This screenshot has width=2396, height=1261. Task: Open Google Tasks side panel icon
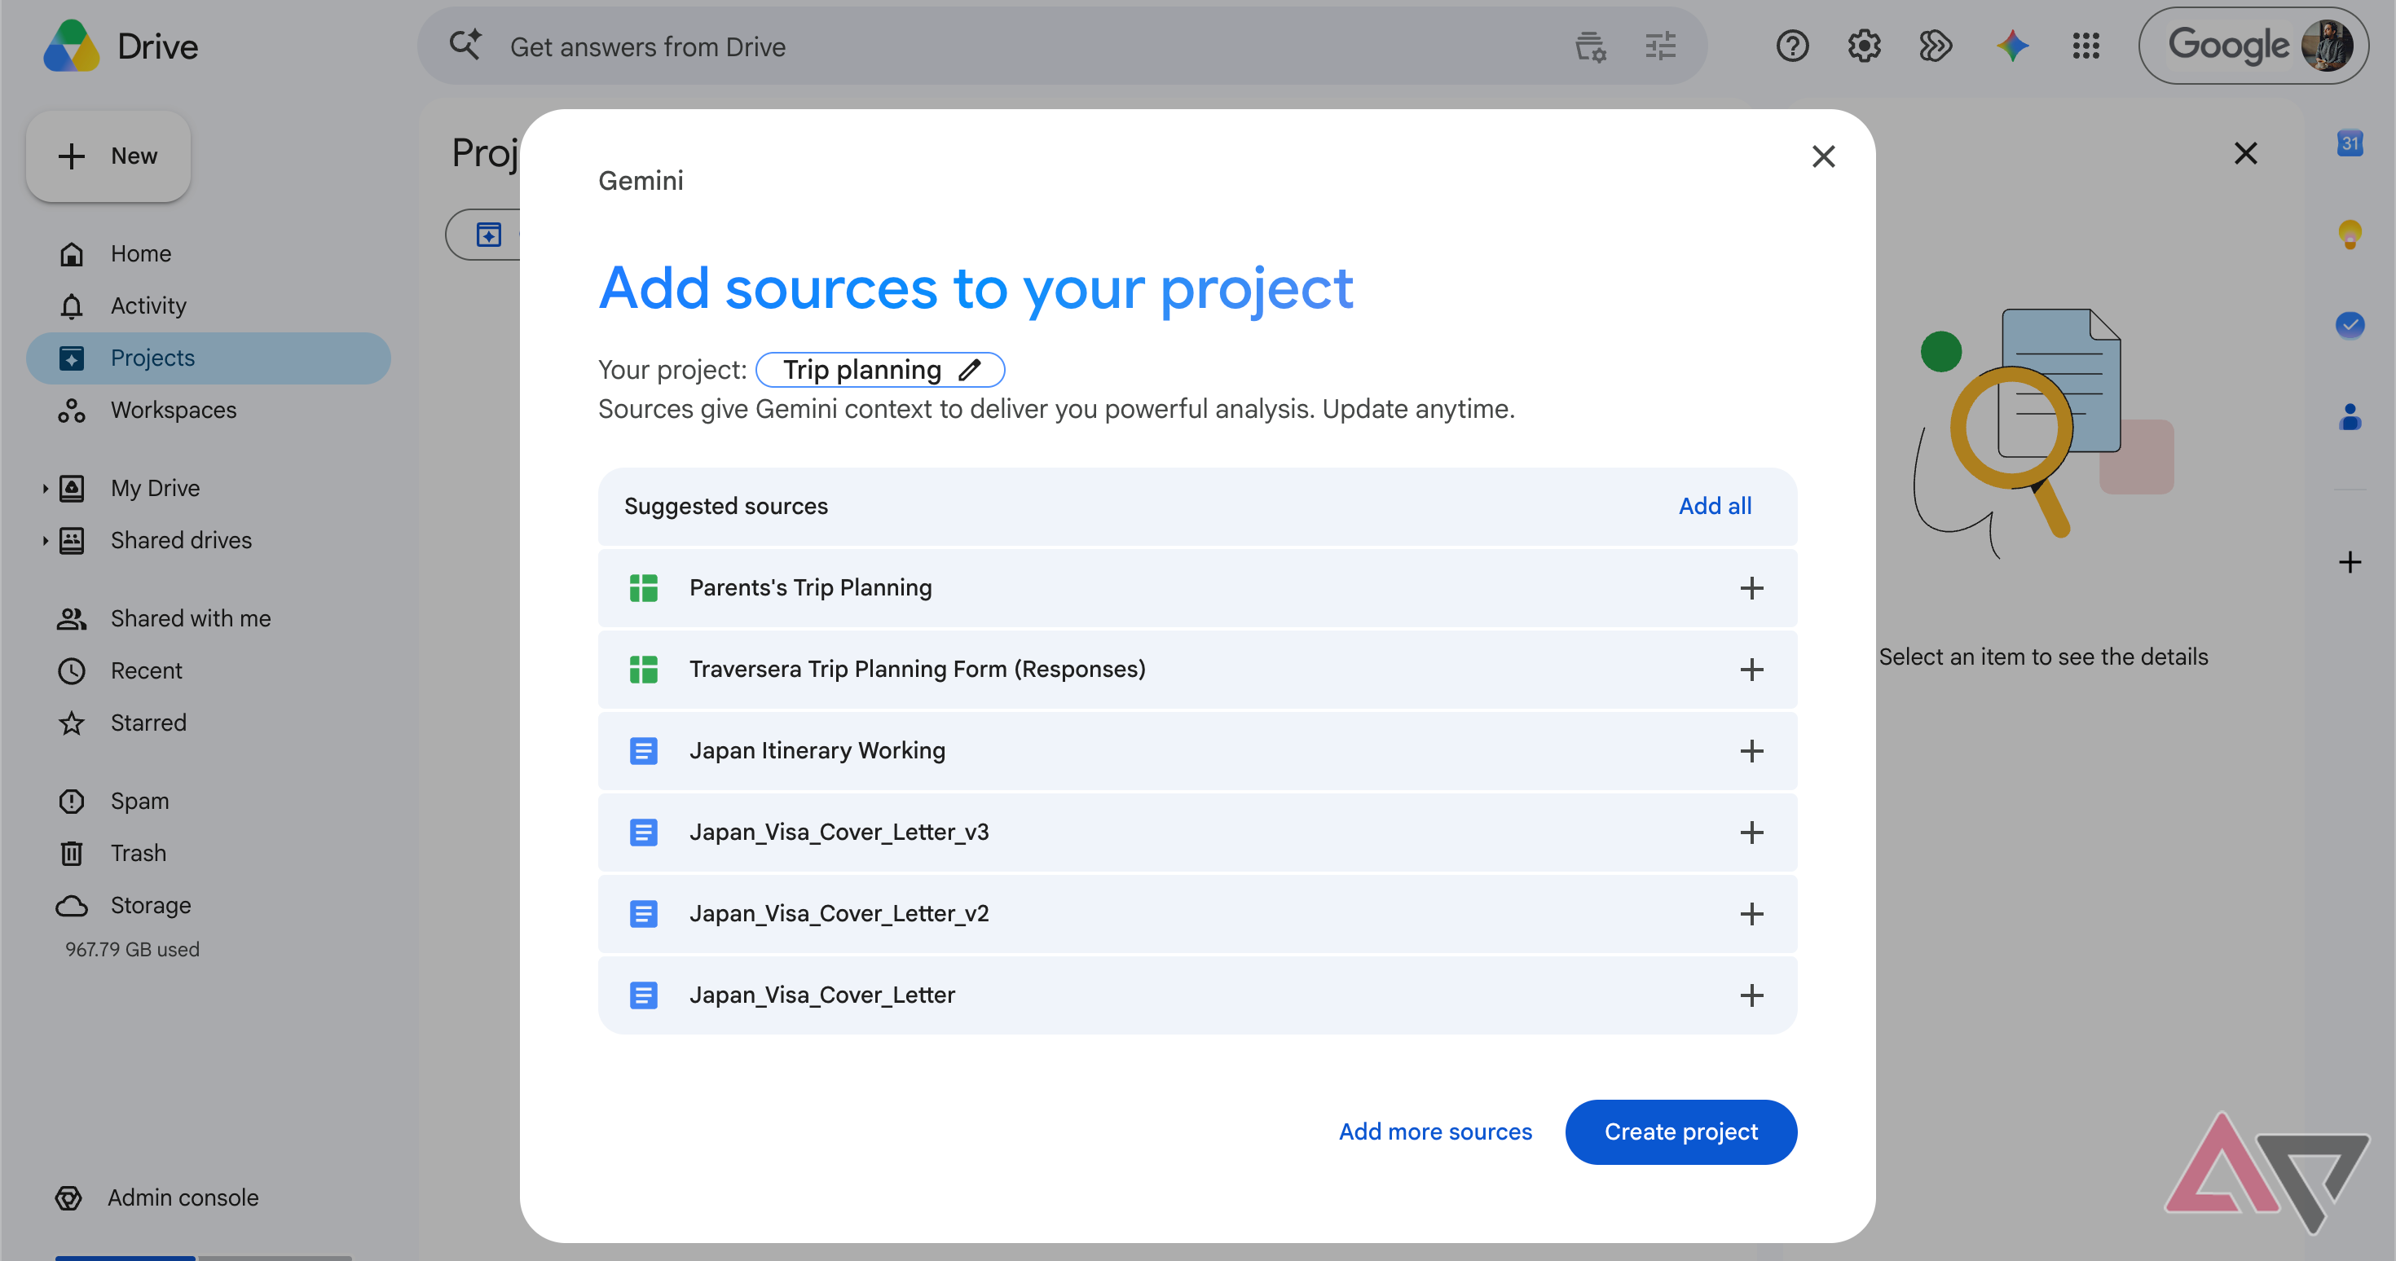coord(2350,324)
